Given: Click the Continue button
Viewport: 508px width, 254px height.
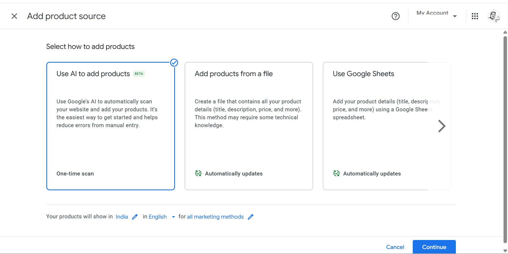Looking at the screenshot, I should click(434, 247).
